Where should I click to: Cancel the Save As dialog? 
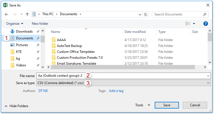point(195,105)
